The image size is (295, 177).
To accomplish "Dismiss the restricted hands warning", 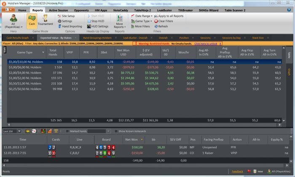I will tap(220, 44).
